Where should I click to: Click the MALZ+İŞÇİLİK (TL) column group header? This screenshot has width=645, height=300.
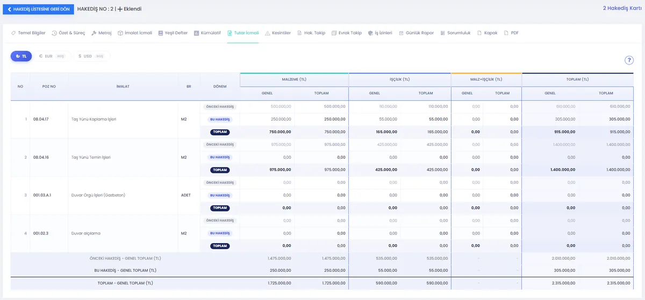click(486, 79)
